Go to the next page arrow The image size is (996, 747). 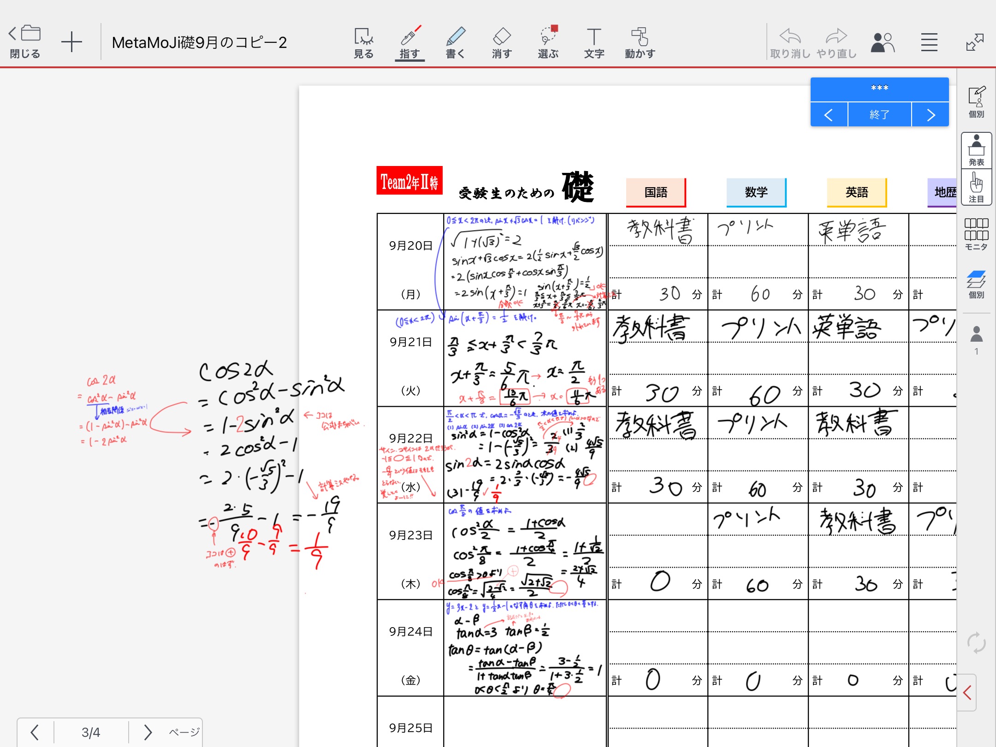click(x=148, y=732)
